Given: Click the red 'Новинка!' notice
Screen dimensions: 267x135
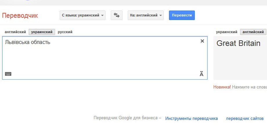Looking at the screenshot, I should pyautogui.click(x=222, y=87).
